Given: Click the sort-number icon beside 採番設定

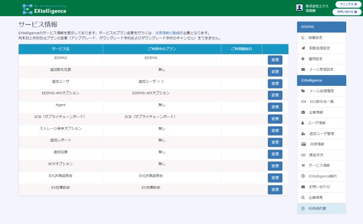Looking at the screenshot, I should (x=303, y=38).
